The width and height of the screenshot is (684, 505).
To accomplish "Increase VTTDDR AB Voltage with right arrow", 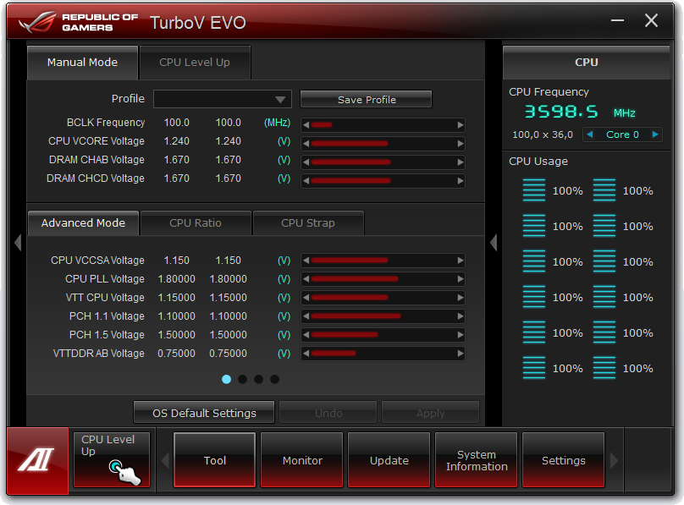I will pyautogui.click(x=461, y=354).
